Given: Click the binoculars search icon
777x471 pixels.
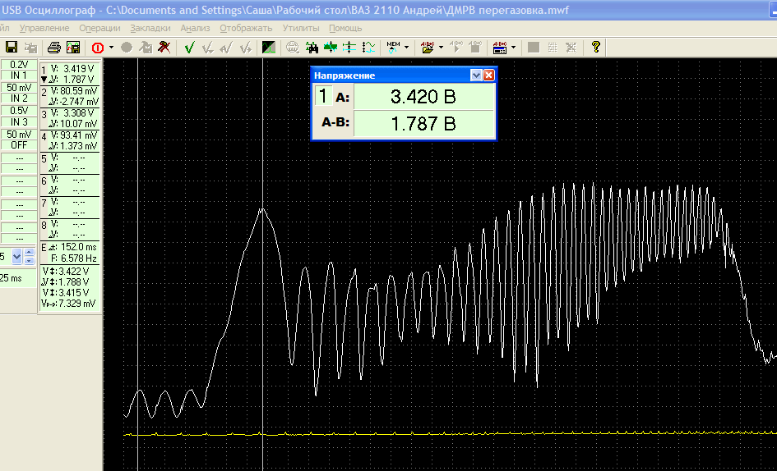Looking at the screenshot, I should (x=312, y=48).
